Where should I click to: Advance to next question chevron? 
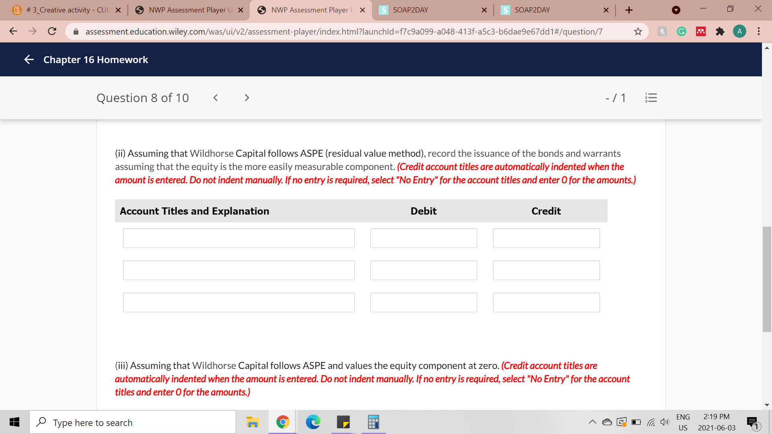[x=247, y=98]
